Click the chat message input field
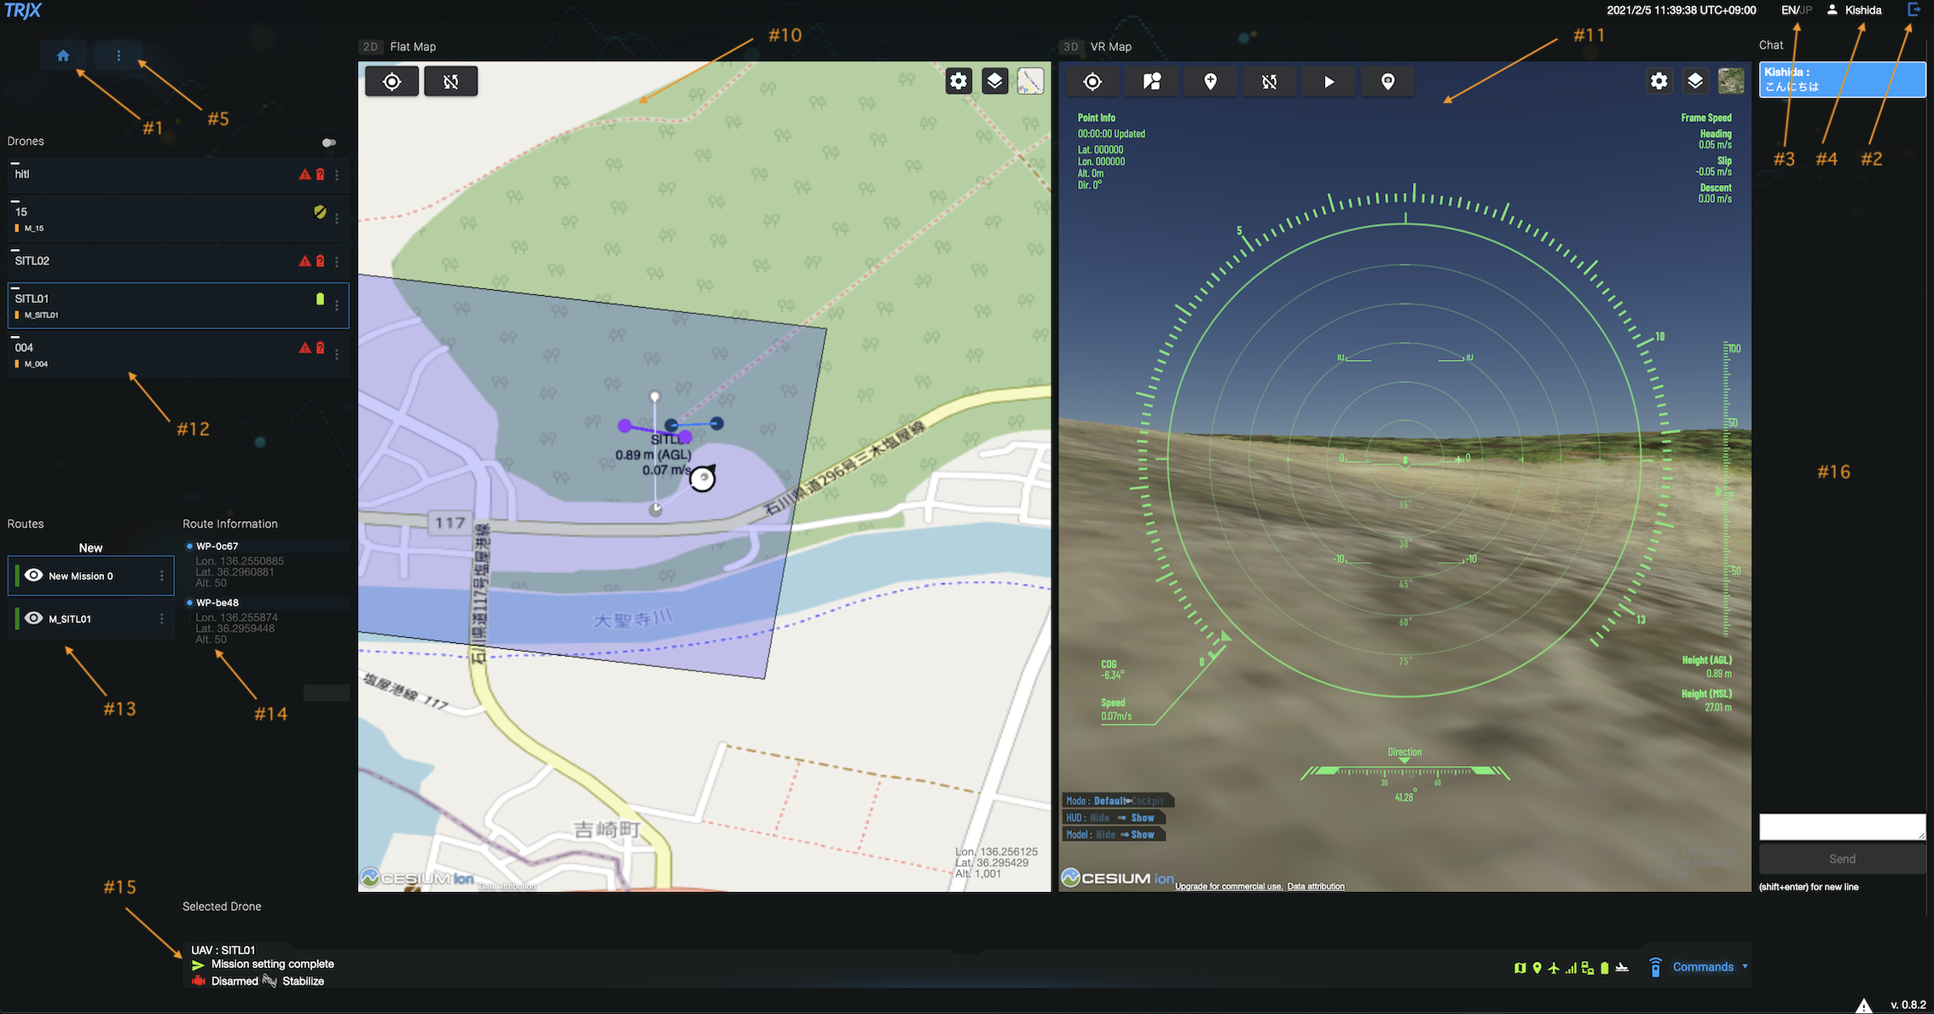This screenshot has width=1934, height=1014. [1841, 826]
